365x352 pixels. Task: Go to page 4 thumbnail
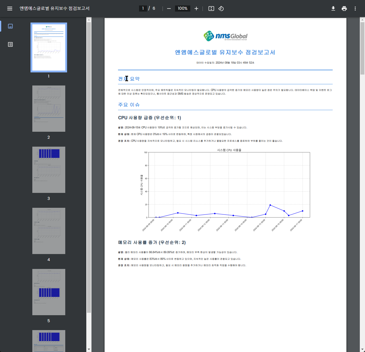tap(49, 231)
